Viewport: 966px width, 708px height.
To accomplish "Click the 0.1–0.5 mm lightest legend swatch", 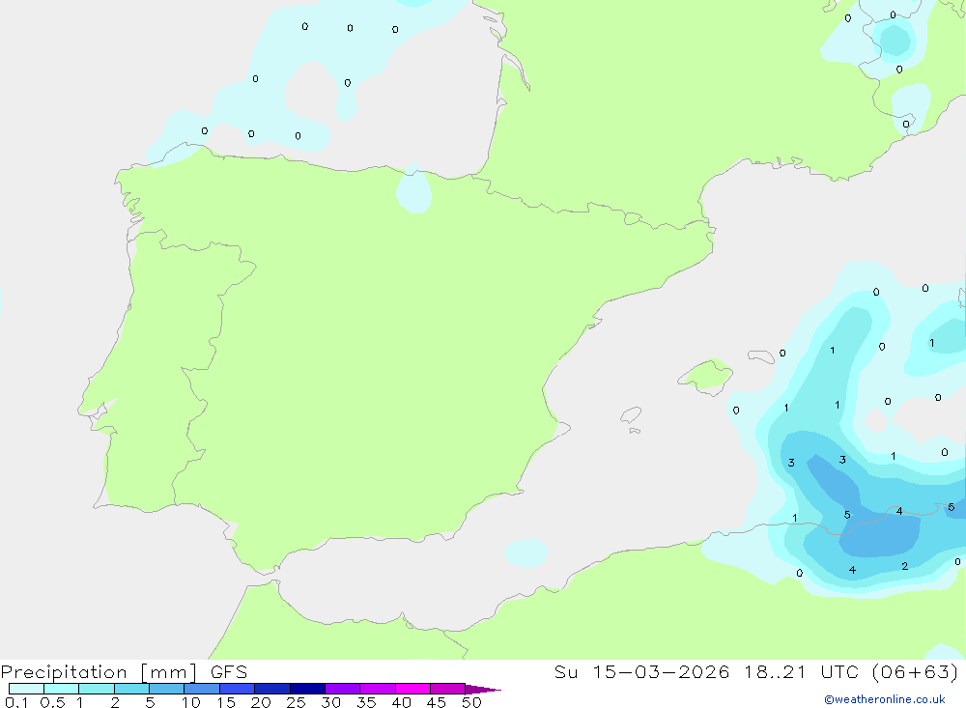I will 26,689.
